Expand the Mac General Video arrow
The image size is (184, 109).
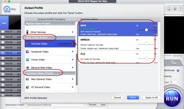[x=73, y=79]
